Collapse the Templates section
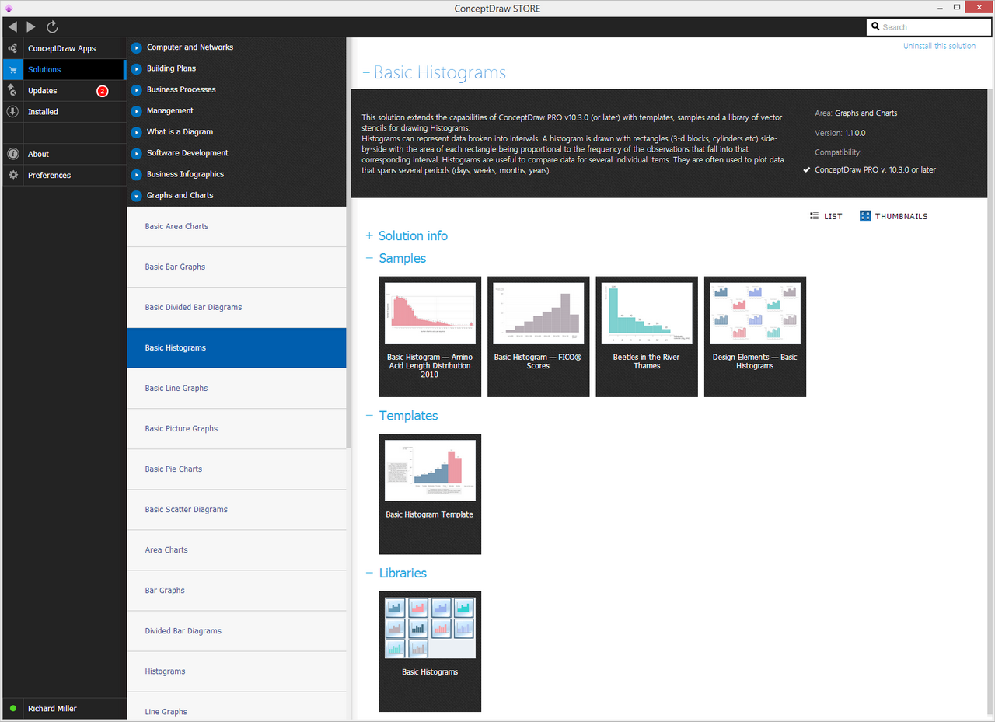Screen dimensions: 995x722 (369, 416)
